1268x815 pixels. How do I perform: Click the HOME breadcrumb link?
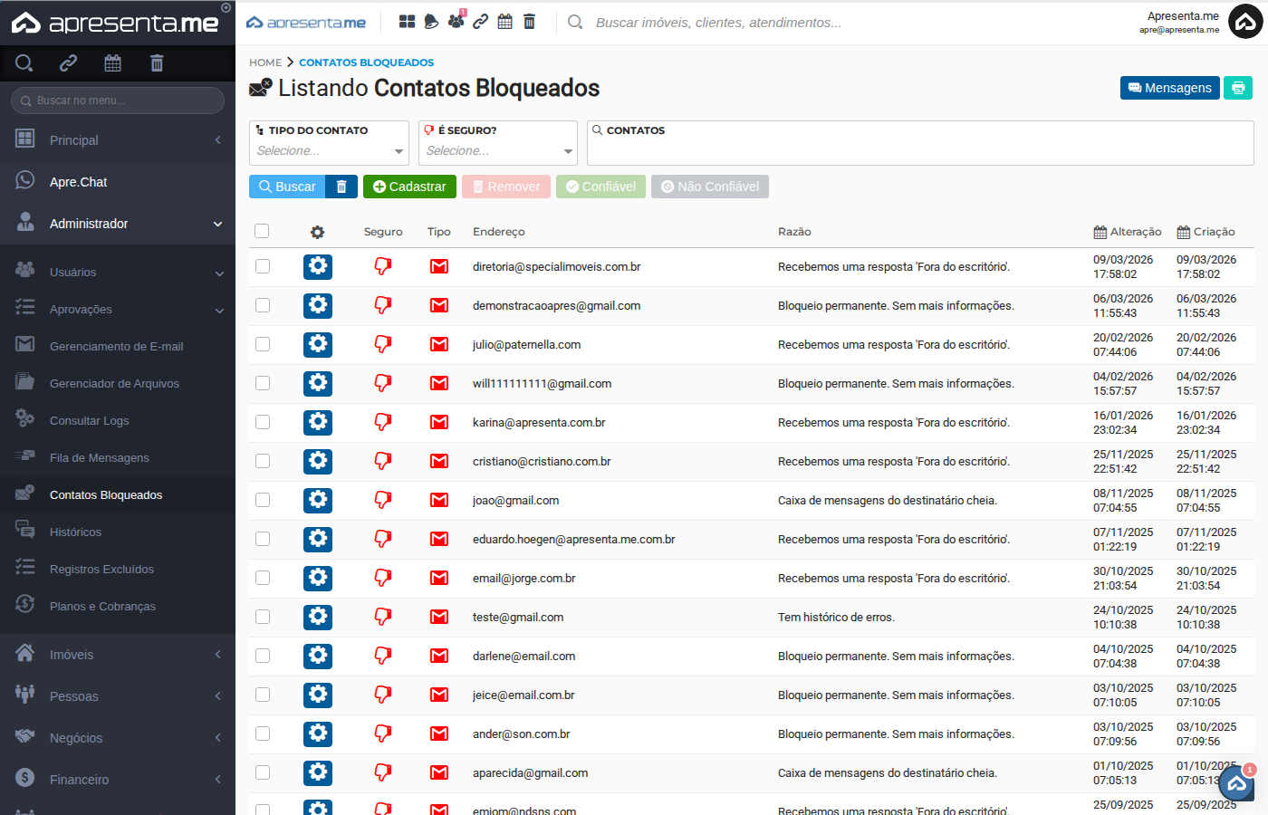click(264, 62)
